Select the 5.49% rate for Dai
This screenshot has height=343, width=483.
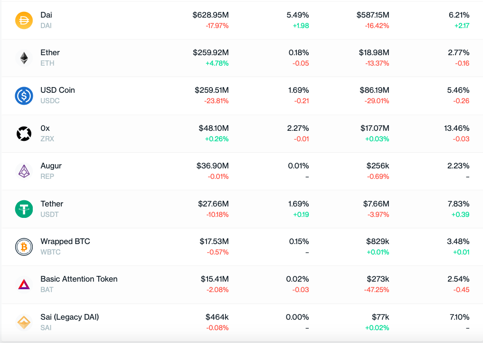pyautogui.click(x=298, y=15)
